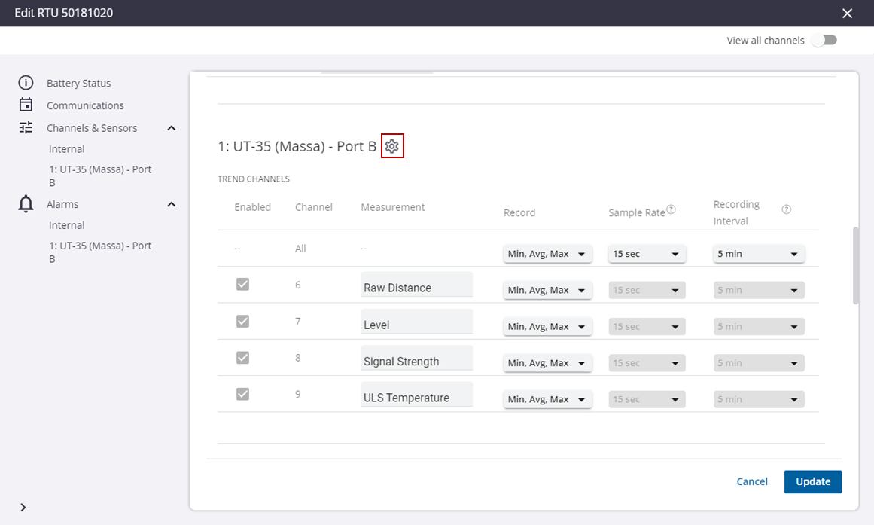This screenshot has width=874, height=525.
Task: Collapse the Alarms section
Action: point(171,203)
